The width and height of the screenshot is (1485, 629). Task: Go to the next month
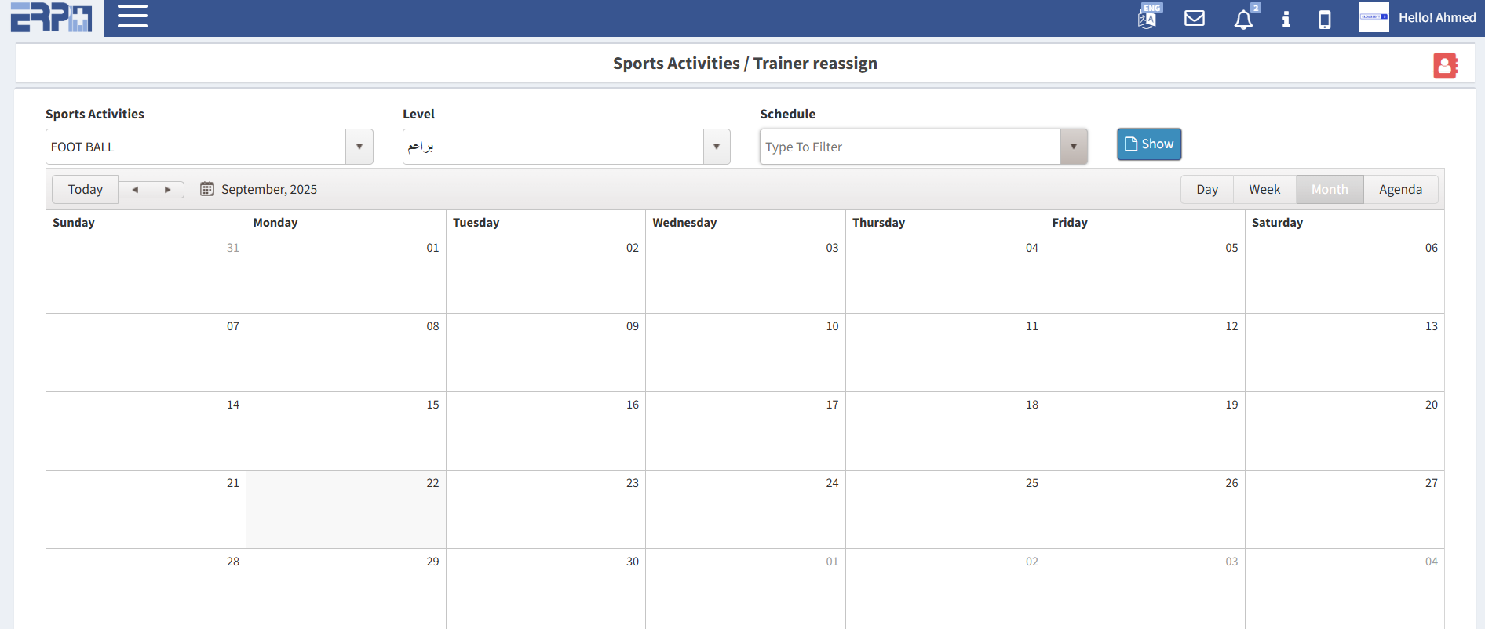[167, 190]
